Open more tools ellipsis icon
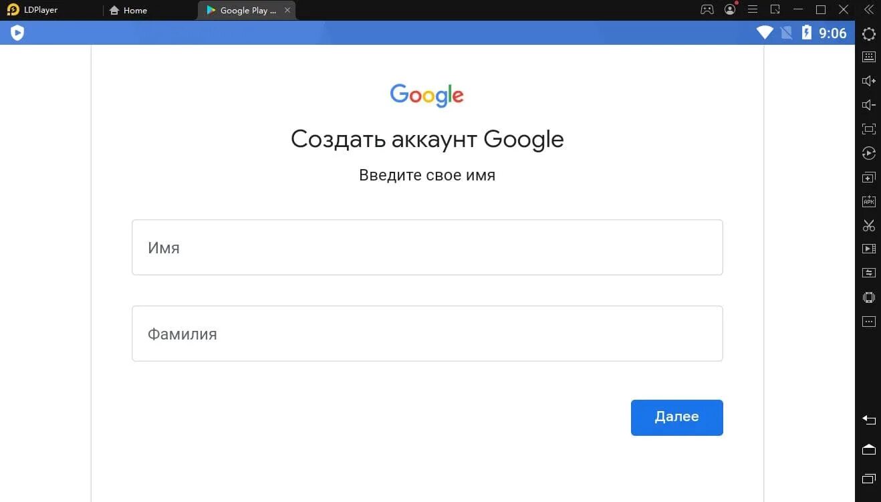The image size is (881, 502). coord(868,322)
